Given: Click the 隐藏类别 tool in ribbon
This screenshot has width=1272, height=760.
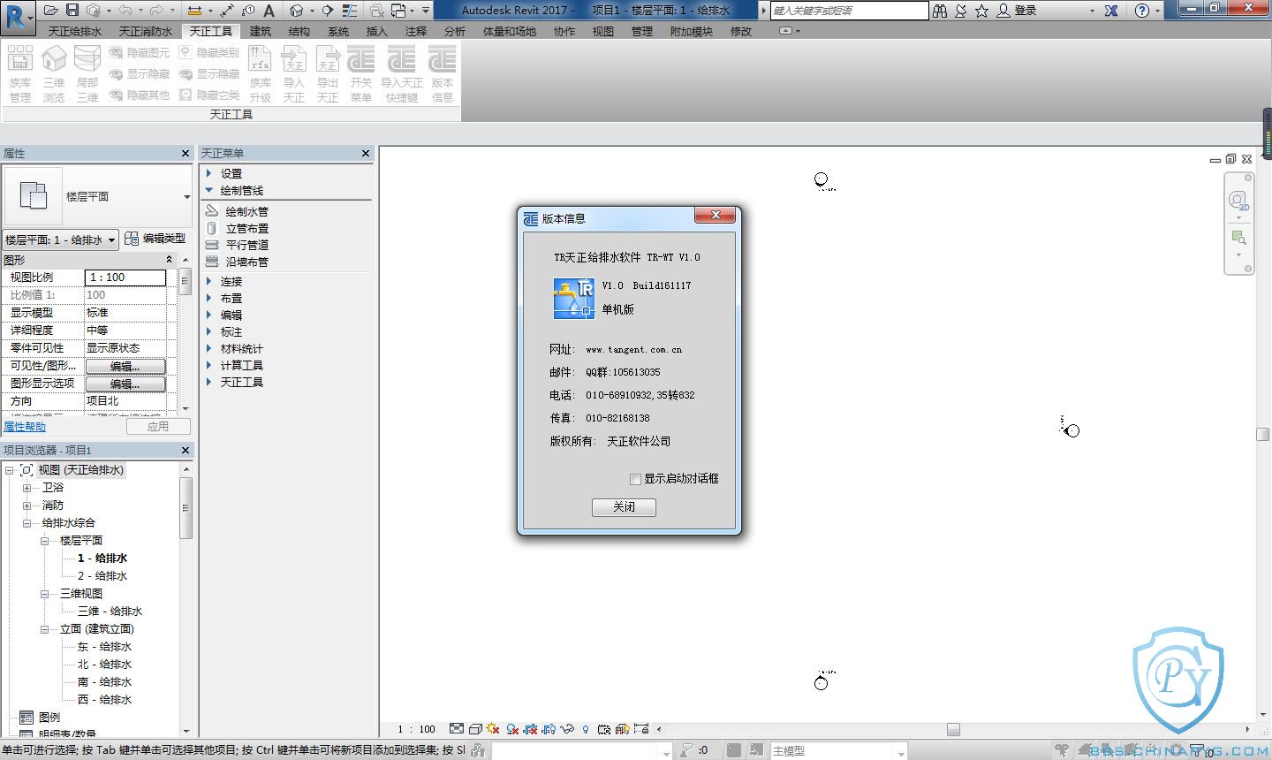Looking at the screenshot, I should (x=208, y=52).
